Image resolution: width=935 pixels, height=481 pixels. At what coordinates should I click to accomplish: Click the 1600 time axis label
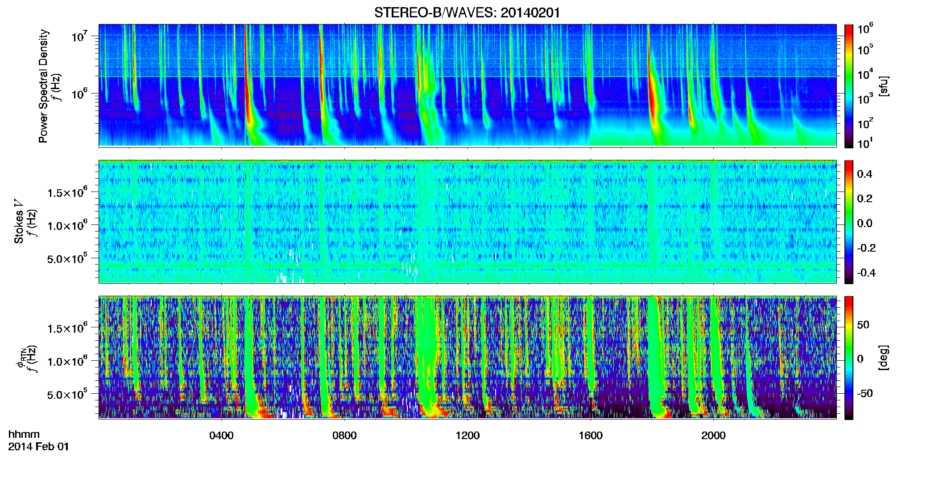coord(591,436)
